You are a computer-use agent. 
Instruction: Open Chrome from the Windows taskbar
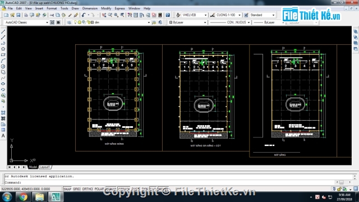[x=23, y=197]
